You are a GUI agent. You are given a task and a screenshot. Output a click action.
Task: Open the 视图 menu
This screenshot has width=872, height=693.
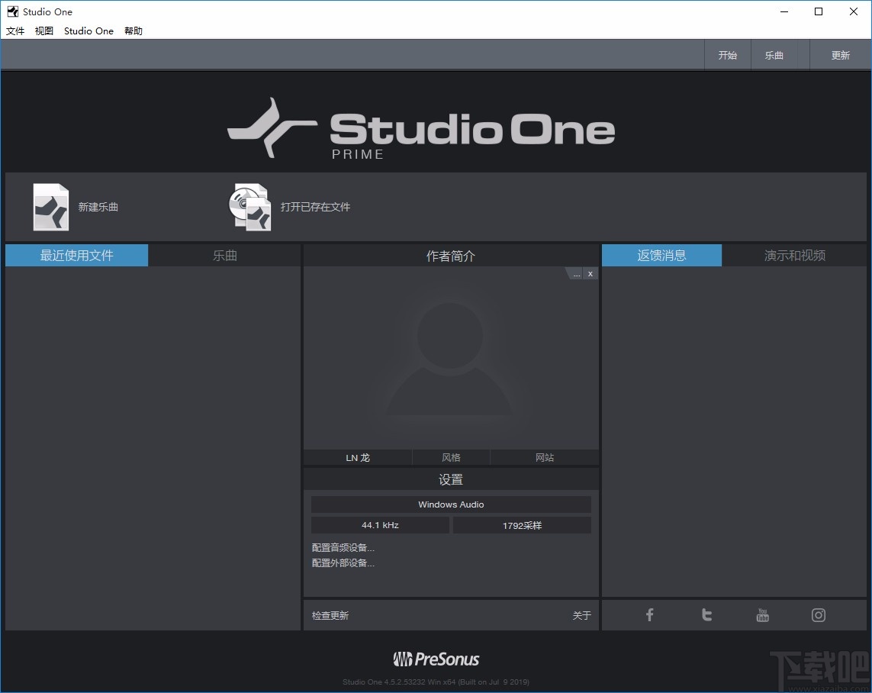[44, 31]
